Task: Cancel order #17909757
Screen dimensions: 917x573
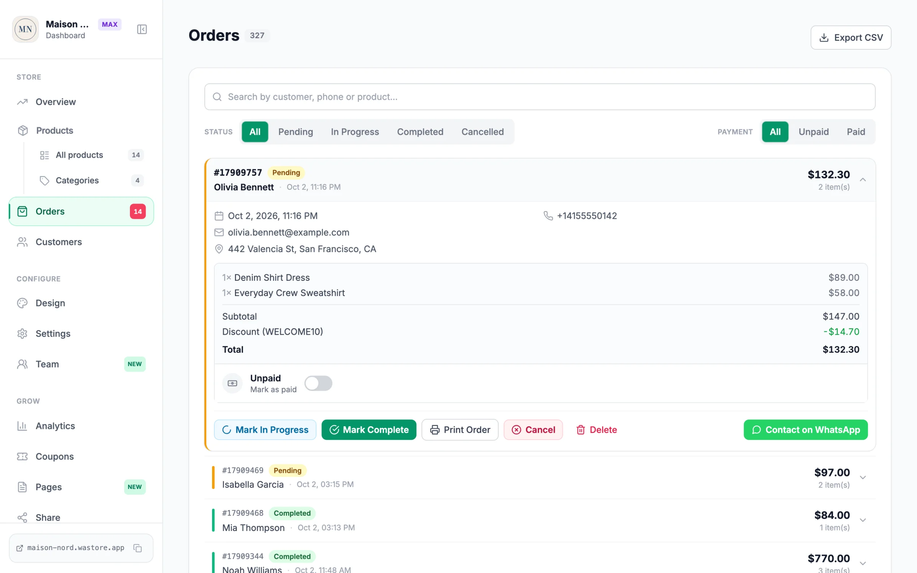Action: [x=533, y=430]
